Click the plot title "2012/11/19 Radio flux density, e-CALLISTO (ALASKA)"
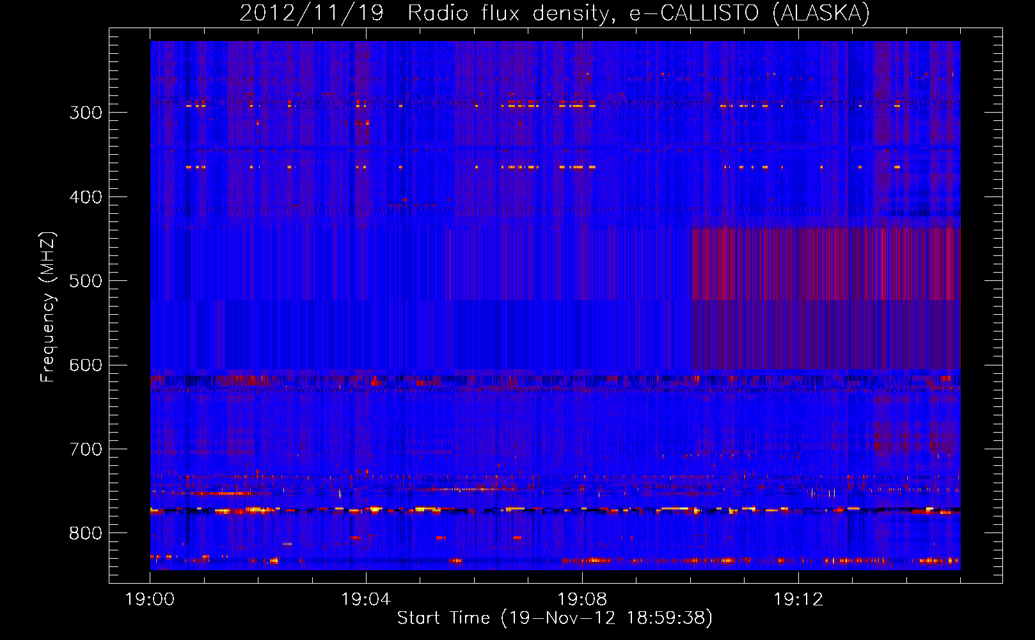Viewport: 1035px width, 640px height. click(555, 13)
